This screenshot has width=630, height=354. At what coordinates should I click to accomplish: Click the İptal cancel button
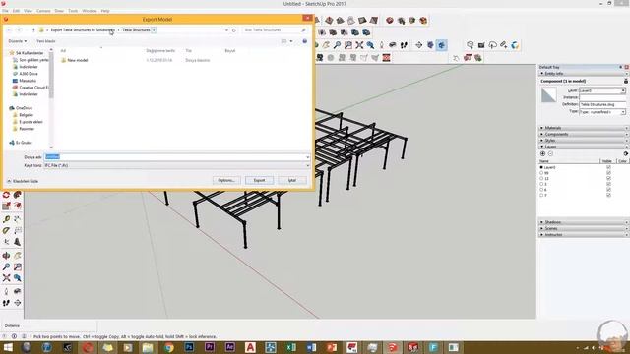292,180
